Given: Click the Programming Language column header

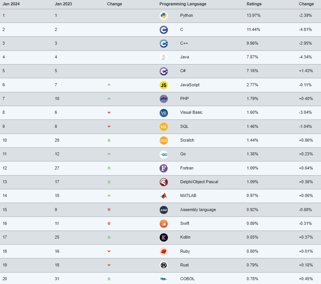Looking at the screenshot, I should click(x=183, y=4).
